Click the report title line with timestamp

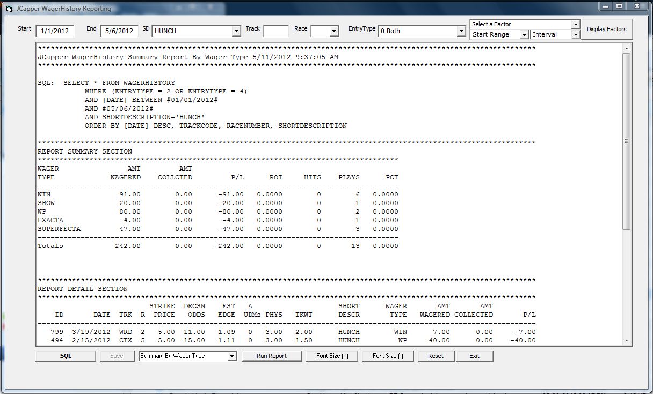188,57
